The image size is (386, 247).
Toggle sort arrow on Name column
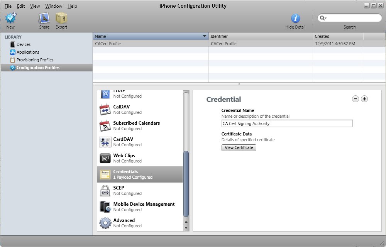point(205,36)
